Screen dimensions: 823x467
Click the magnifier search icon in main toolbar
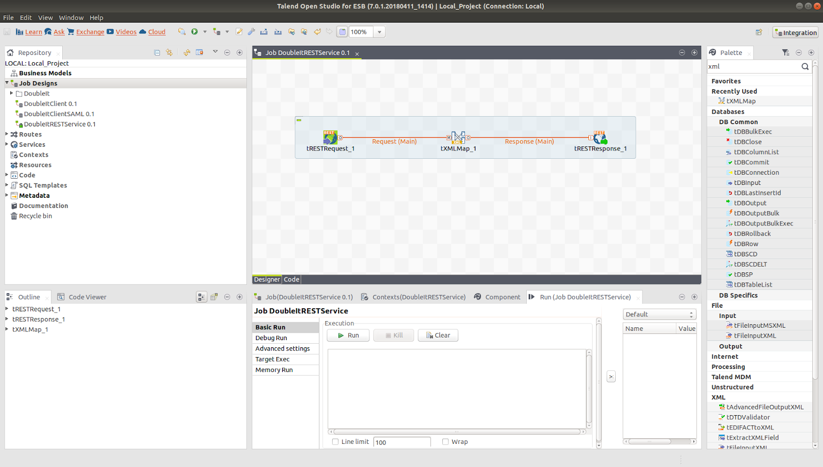pyautogui.click(x=182, y=32)
